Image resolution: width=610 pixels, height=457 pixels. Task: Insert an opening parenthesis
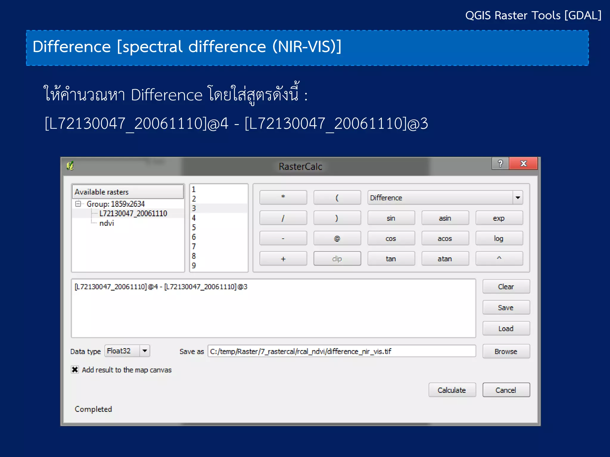tap(337, 197)
